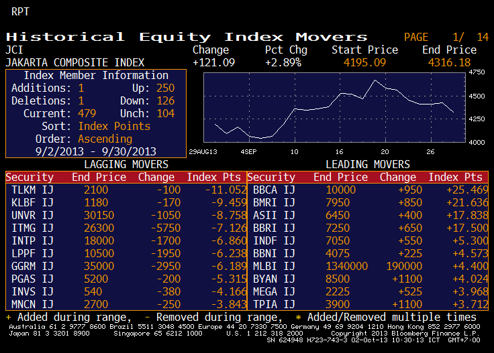Click the Order field showing Ascending
This screenshot has height=353, width=494.
click(x=105, y=139)
